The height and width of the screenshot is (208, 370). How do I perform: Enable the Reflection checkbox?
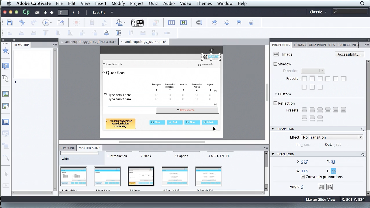point(275,103)
